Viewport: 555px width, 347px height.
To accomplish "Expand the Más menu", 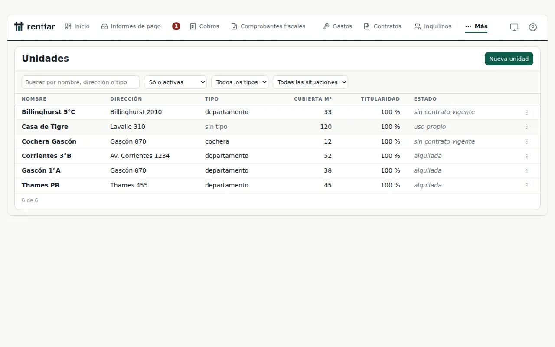I will (x=476, y=26).
